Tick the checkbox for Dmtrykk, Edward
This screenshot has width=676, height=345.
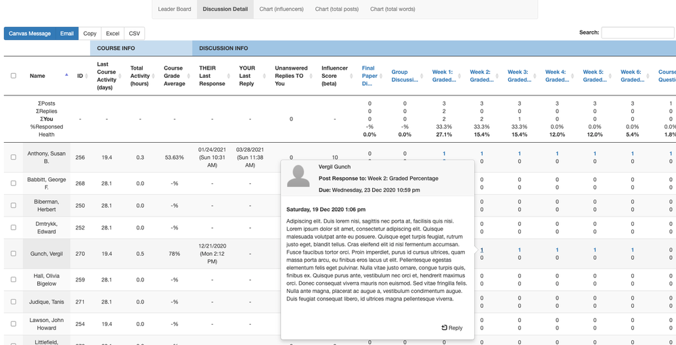click(x=14, y=227)
